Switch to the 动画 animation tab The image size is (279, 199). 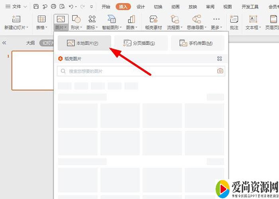(x=175, y=7)
